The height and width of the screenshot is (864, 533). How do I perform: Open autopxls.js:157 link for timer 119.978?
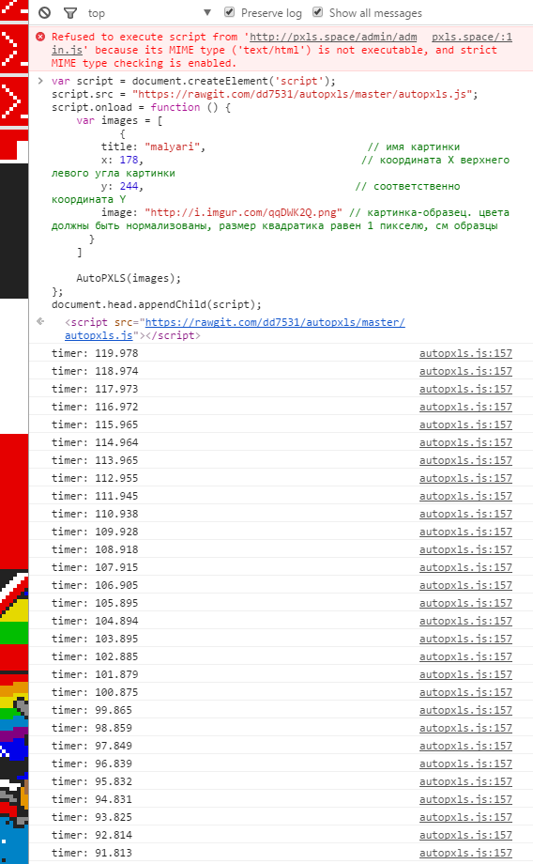pos(465,353)
